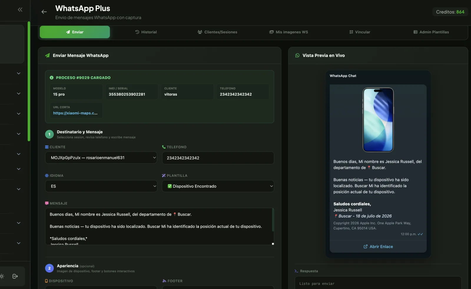Go to the Vincular tab
This screenshot has width=471, height=289.
tap(360, 32)
